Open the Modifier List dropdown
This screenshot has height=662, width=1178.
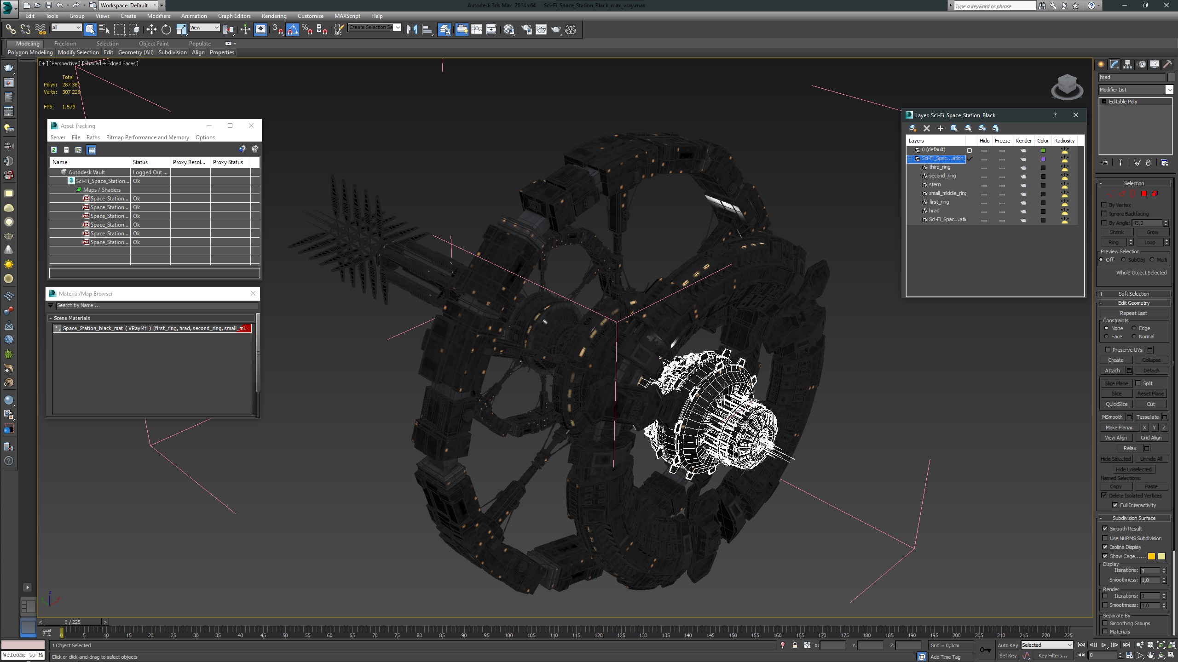pos(1169,90)
